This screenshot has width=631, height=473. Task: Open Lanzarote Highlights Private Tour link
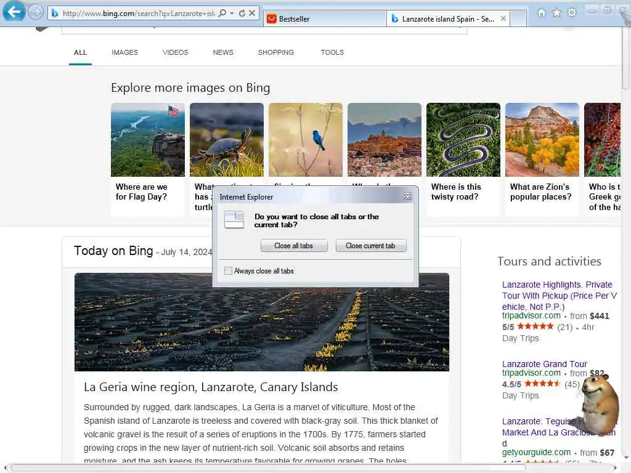(560, 296)
